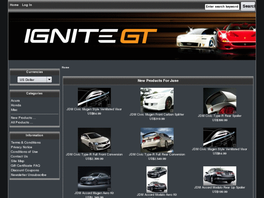Open the top-left Ventilated Visor thumbnail
This screenshot has height=198, width=264.
(94, 97)
